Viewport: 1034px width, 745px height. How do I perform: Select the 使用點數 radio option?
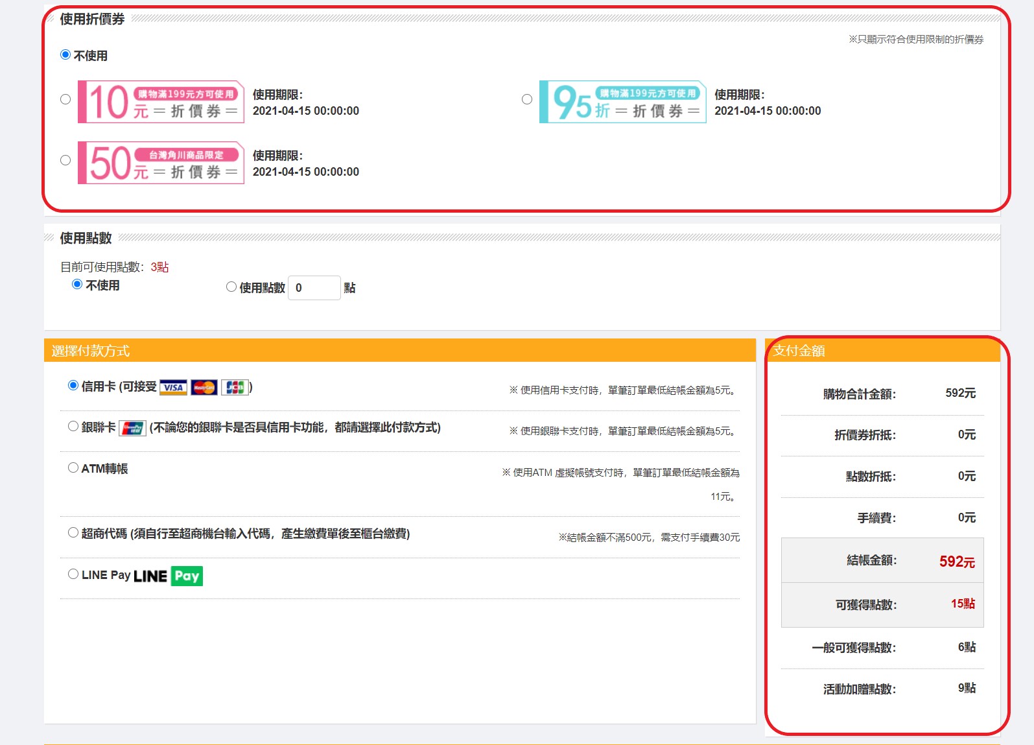[231, 287]
